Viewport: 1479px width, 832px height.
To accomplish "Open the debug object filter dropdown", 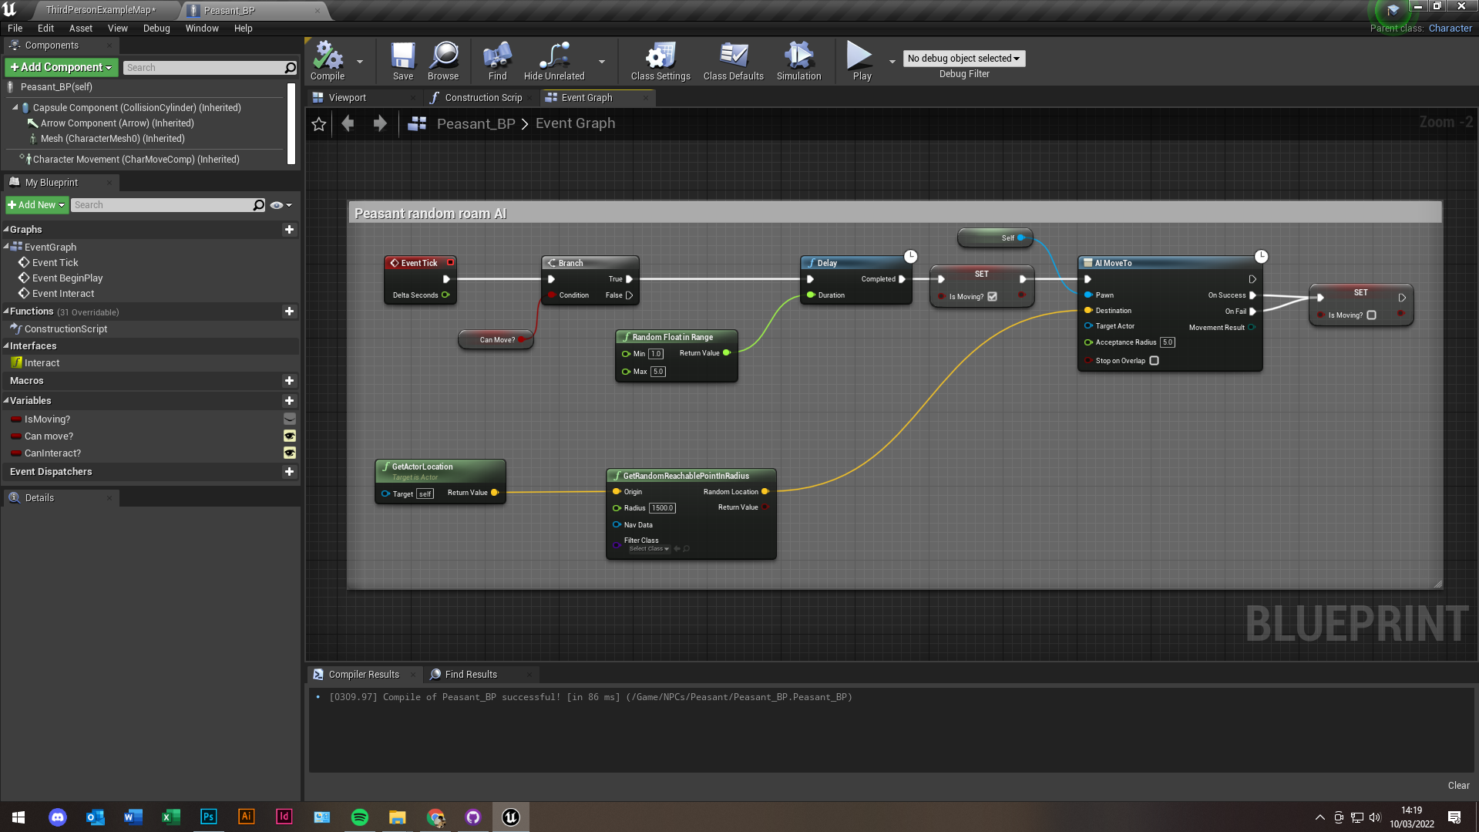I will (963, 59).
